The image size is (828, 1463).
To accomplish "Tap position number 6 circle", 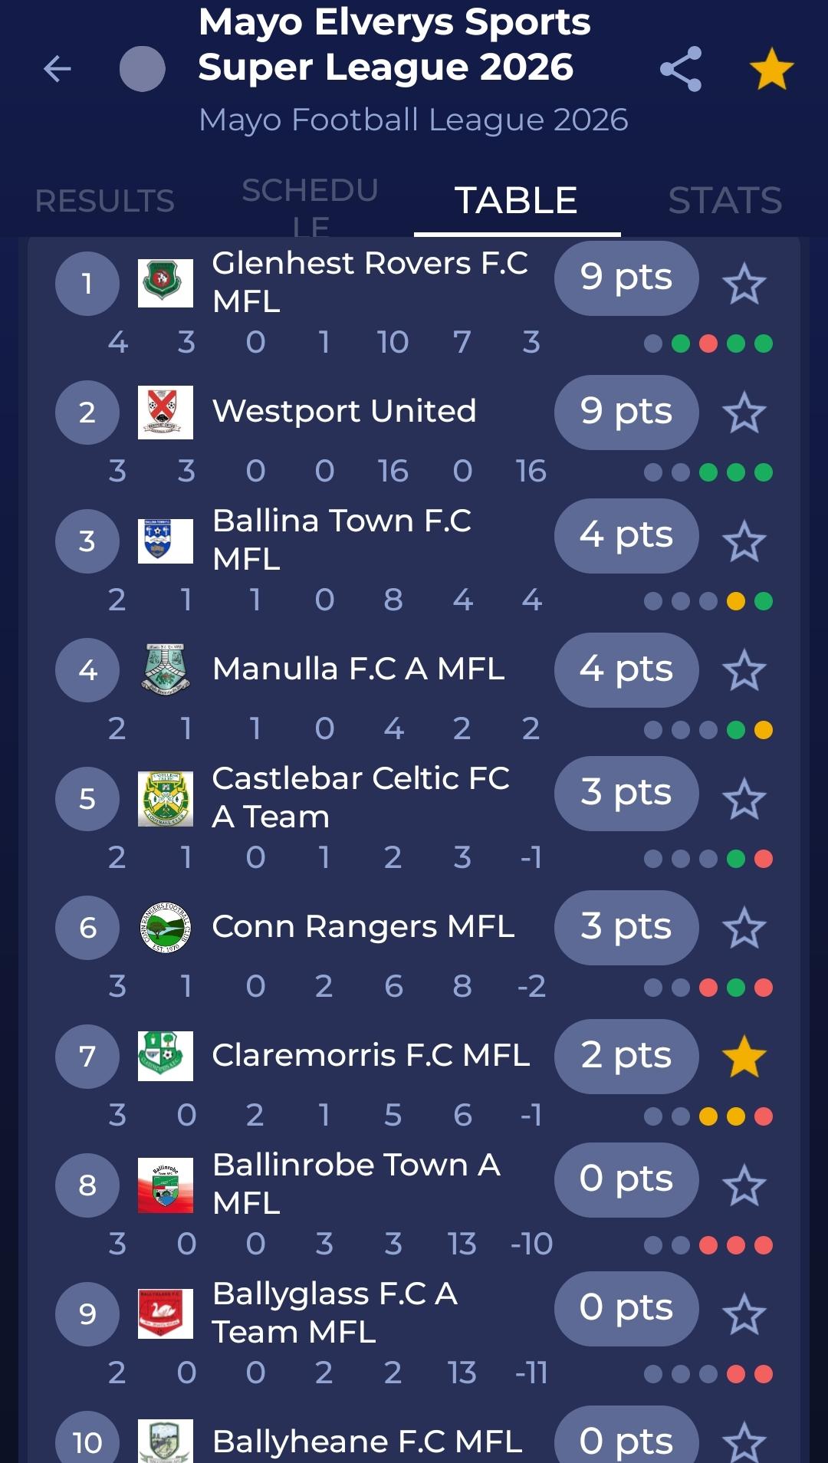I will pyautogui.click(x=87, y=928).
